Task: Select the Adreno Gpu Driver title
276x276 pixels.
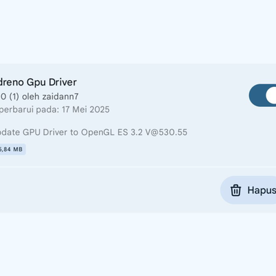Action: tap(37, 82)
